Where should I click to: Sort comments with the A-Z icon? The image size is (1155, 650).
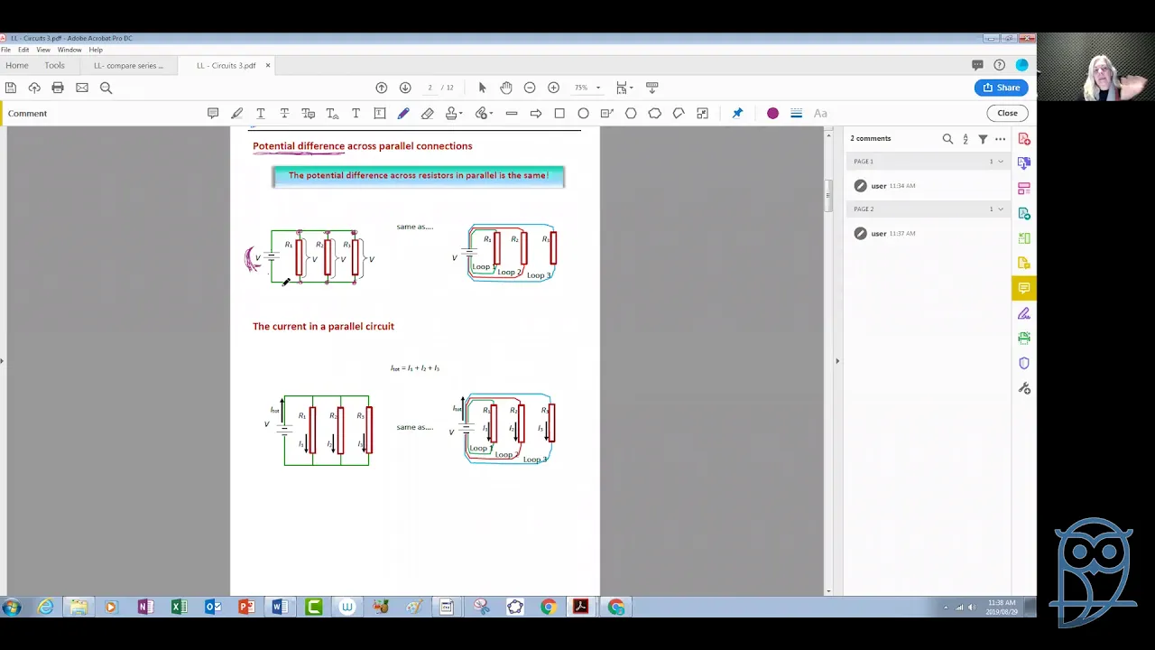point(966,139)
